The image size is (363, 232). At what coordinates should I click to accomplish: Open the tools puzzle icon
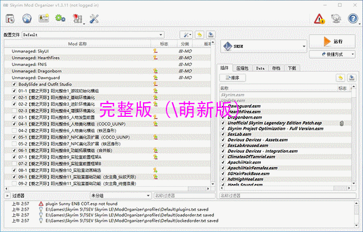point(78,18)
